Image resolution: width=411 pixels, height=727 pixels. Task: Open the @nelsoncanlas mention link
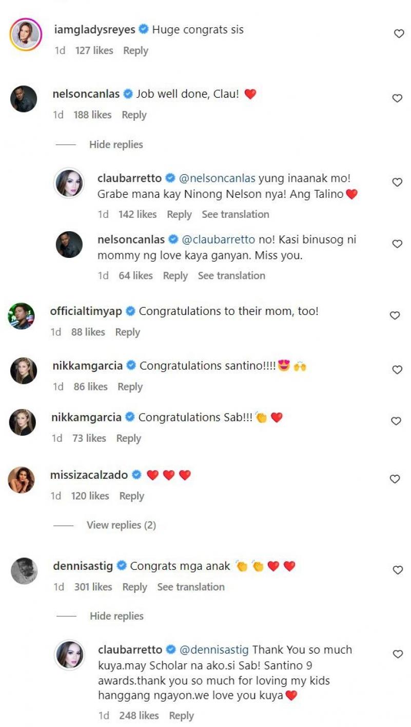(216, 179)
